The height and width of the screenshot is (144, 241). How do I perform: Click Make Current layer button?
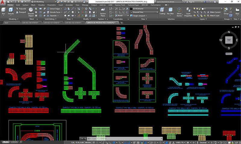coord(214,12)
